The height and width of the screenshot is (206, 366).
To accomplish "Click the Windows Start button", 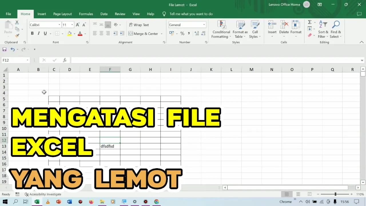I will point(5,202).
